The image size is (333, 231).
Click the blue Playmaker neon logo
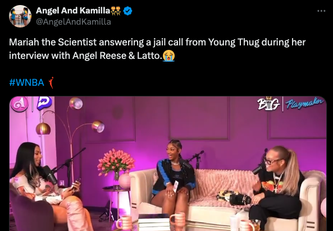coord(305,103)
